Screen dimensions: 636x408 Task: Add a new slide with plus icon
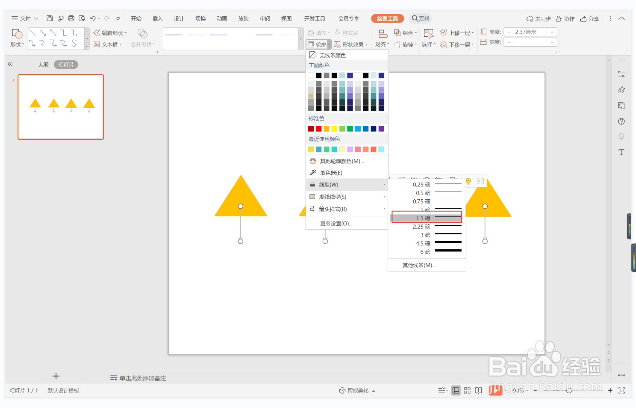56,376
